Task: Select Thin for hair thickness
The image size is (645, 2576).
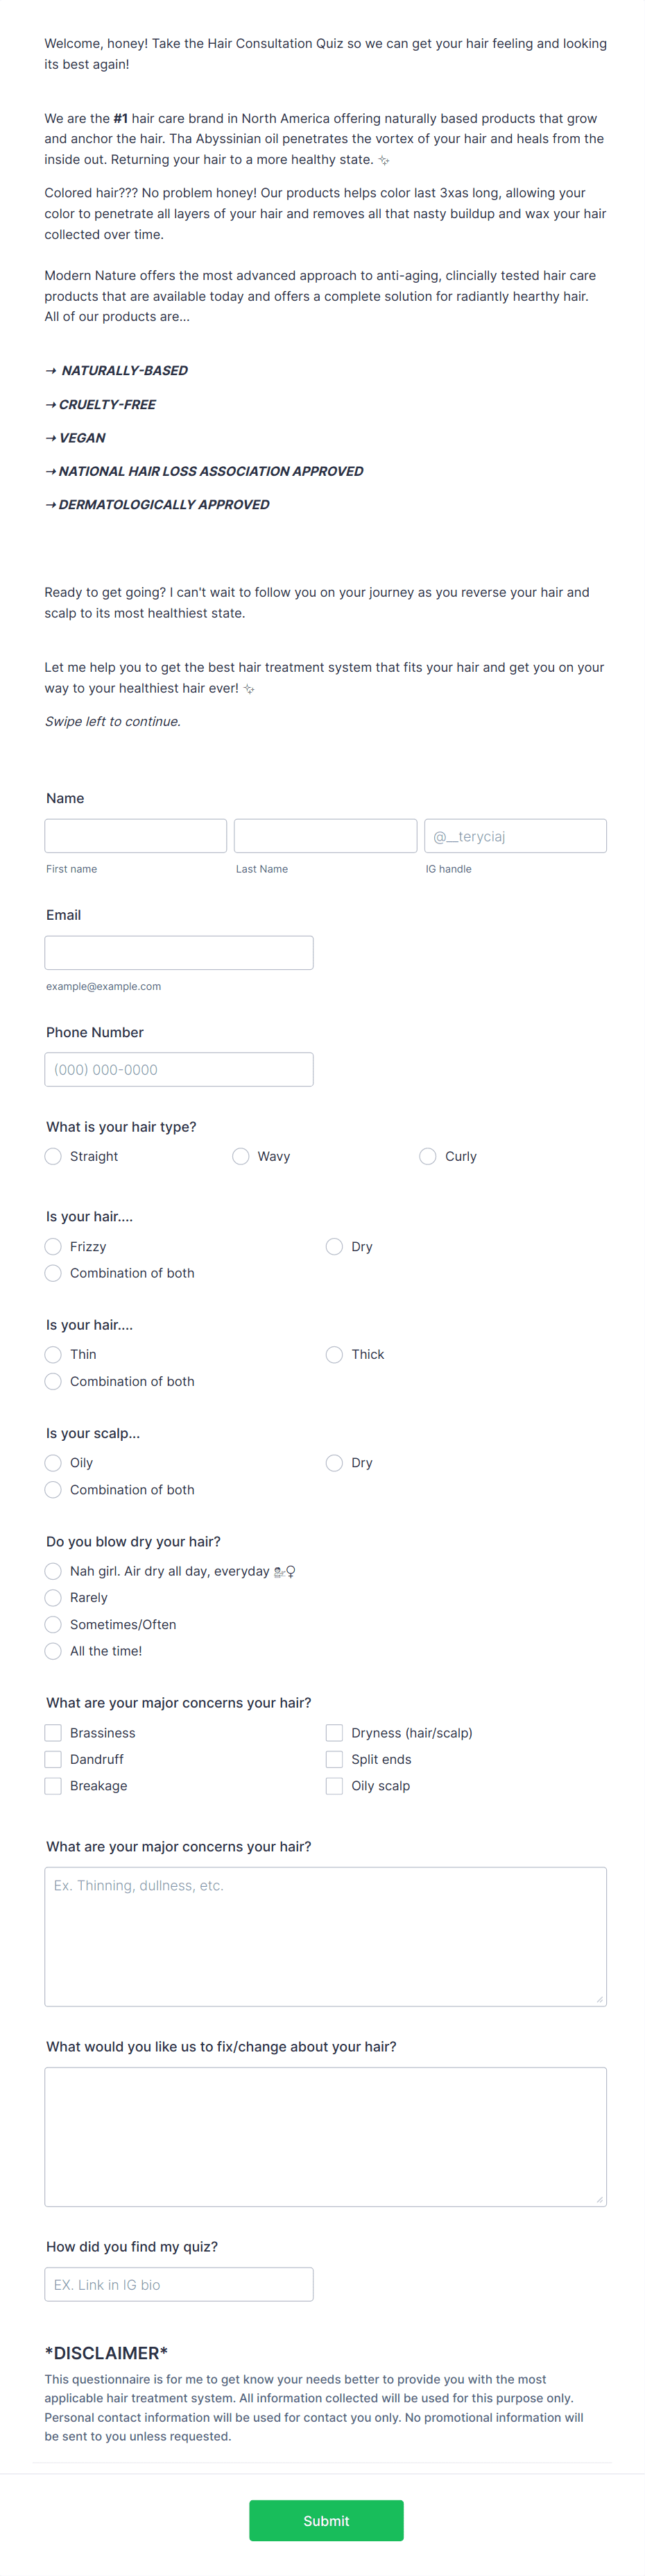Action: (53, 1354)
